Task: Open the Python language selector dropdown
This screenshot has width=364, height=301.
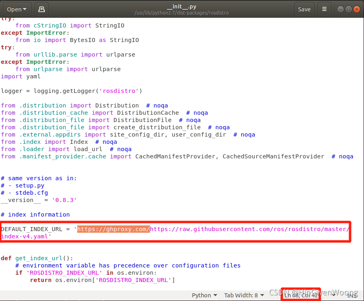Action: pos(204,295)
